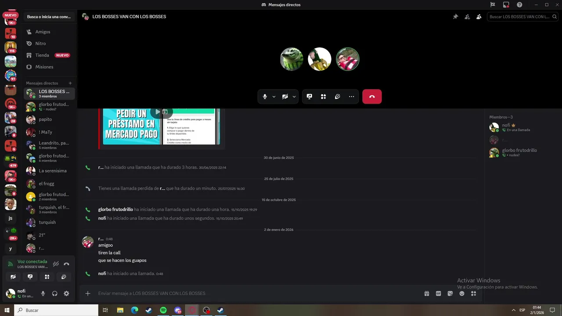Click Busca o inicia una conversación field
The height and width of the screenshot is (316, 562).
click(49, 17)
